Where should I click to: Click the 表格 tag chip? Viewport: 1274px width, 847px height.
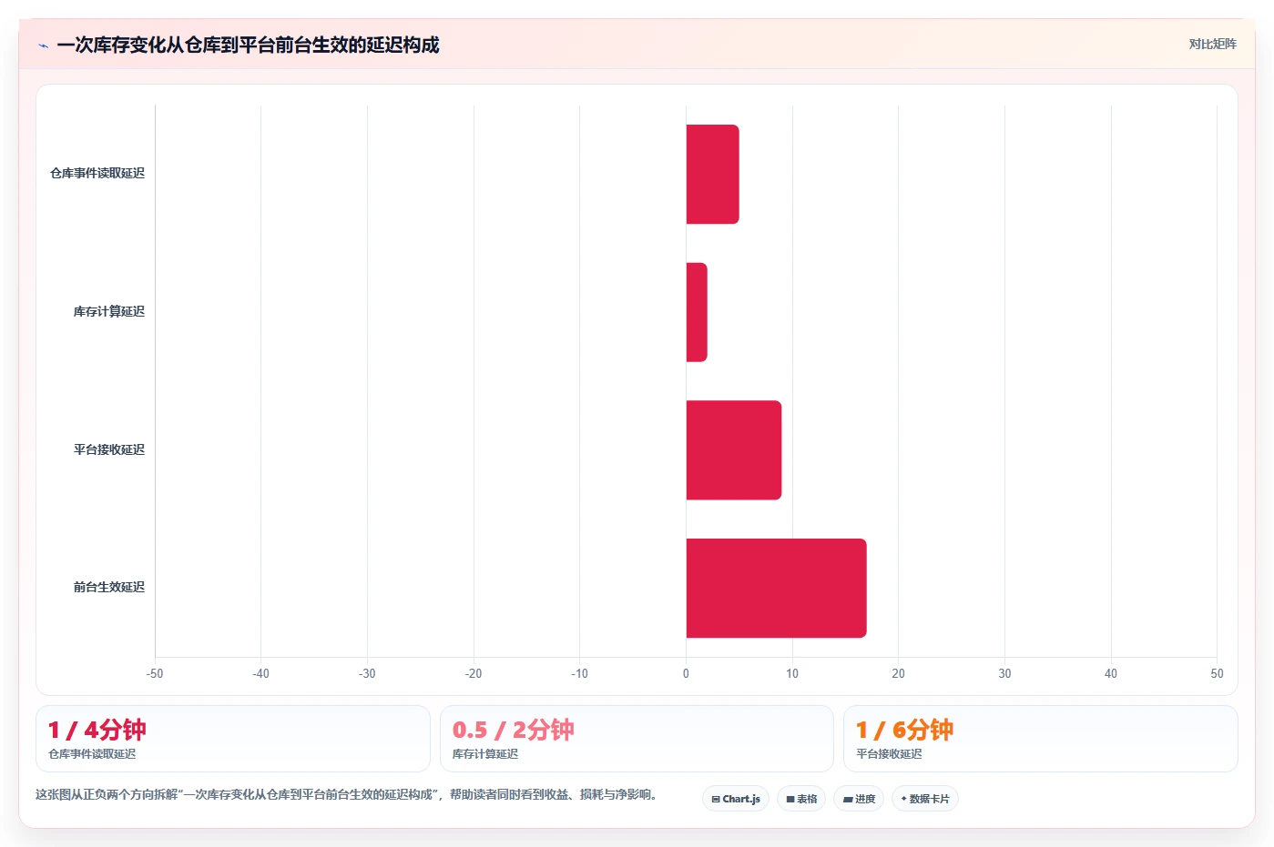pyautogui.click(x=801, y=799)
